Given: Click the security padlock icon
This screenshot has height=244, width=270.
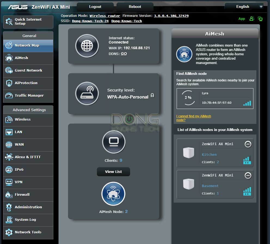Looking at the screenshot, I should pos(152,95).
